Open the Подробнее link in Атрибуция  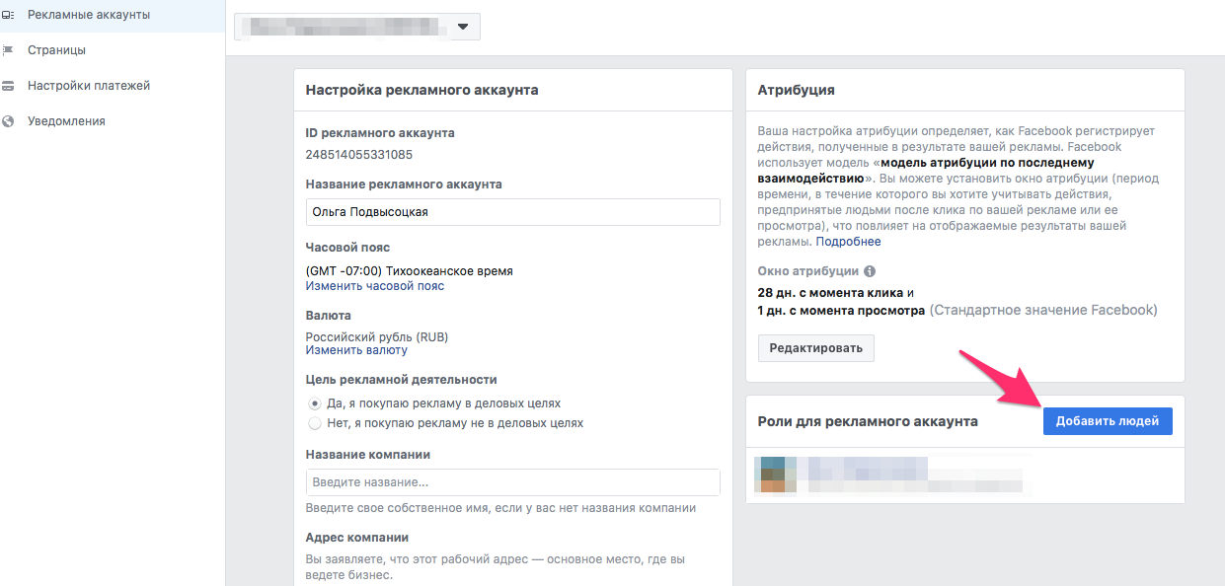[x=848, y=242]
